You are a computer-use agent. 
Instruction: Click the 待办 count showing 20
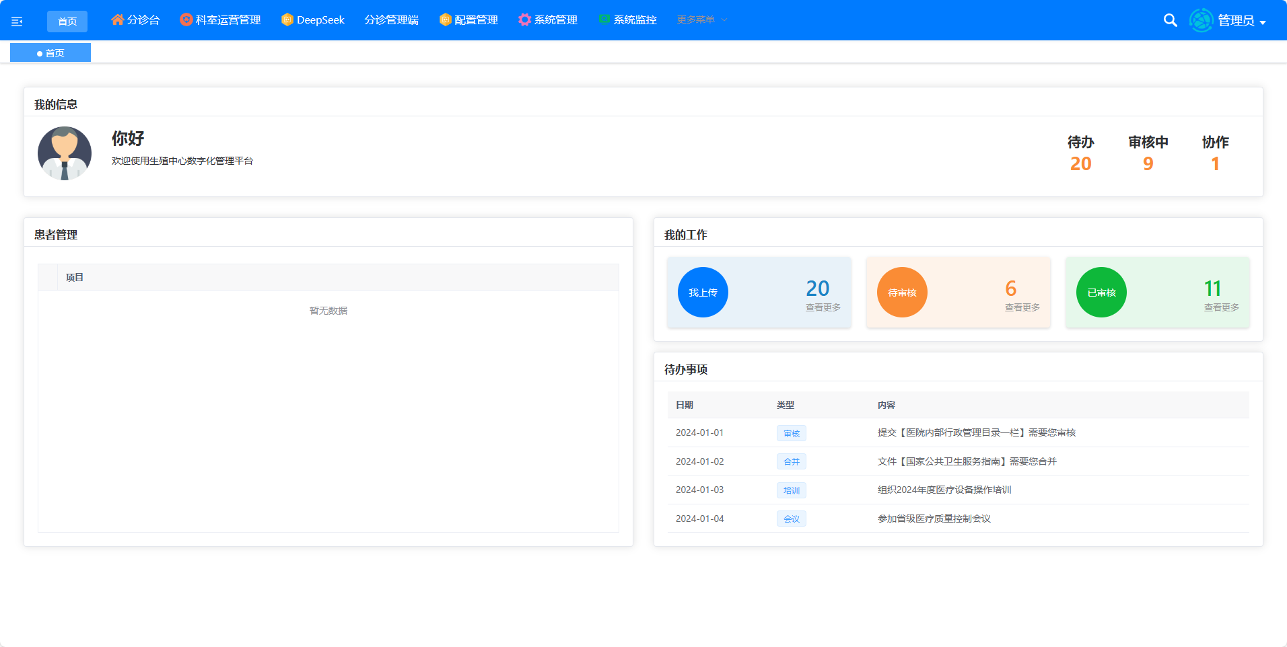pos(1080,163)
